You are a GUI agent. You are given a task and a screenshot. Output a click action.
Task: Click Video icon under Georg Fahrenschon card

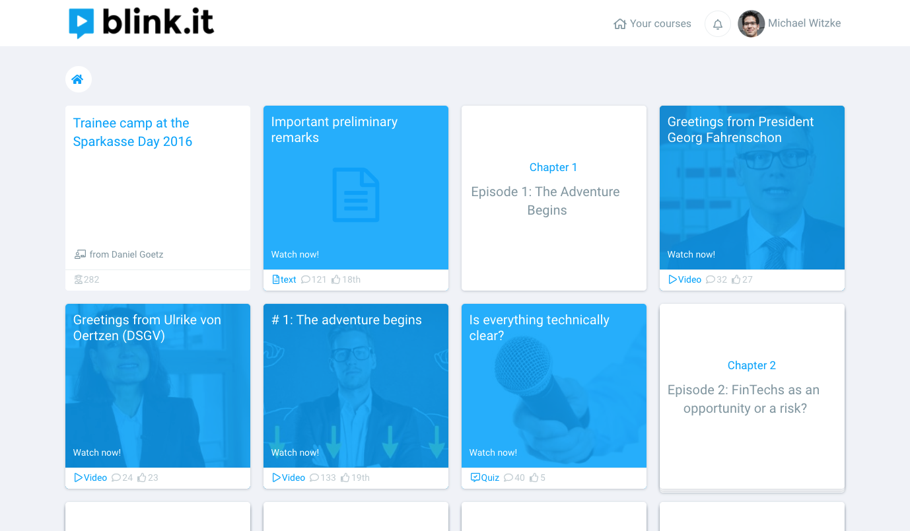click(x=673, y=279)
